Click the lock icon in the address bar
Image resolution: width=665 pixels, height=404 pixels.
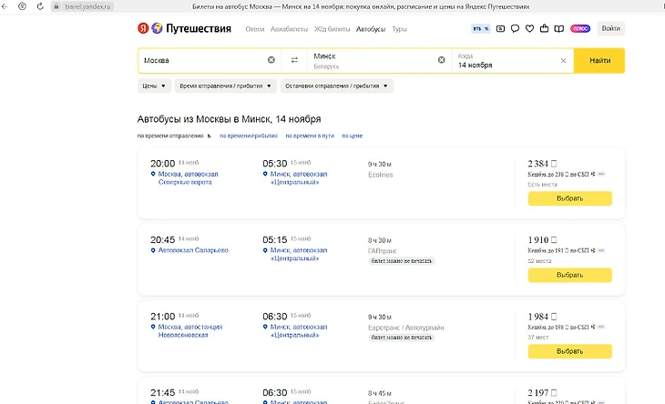tap(56, 6)
